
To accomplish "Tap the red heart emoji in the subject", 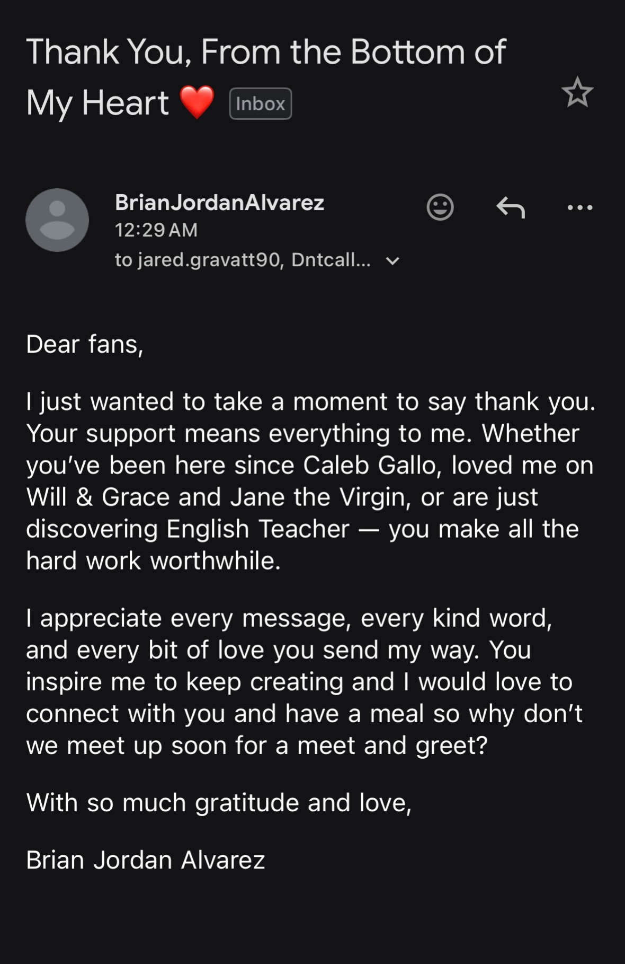I will [x=197, y=102].
